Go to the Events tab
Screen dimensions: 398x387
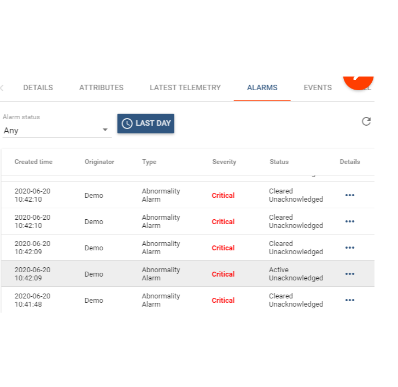[318, 87]
